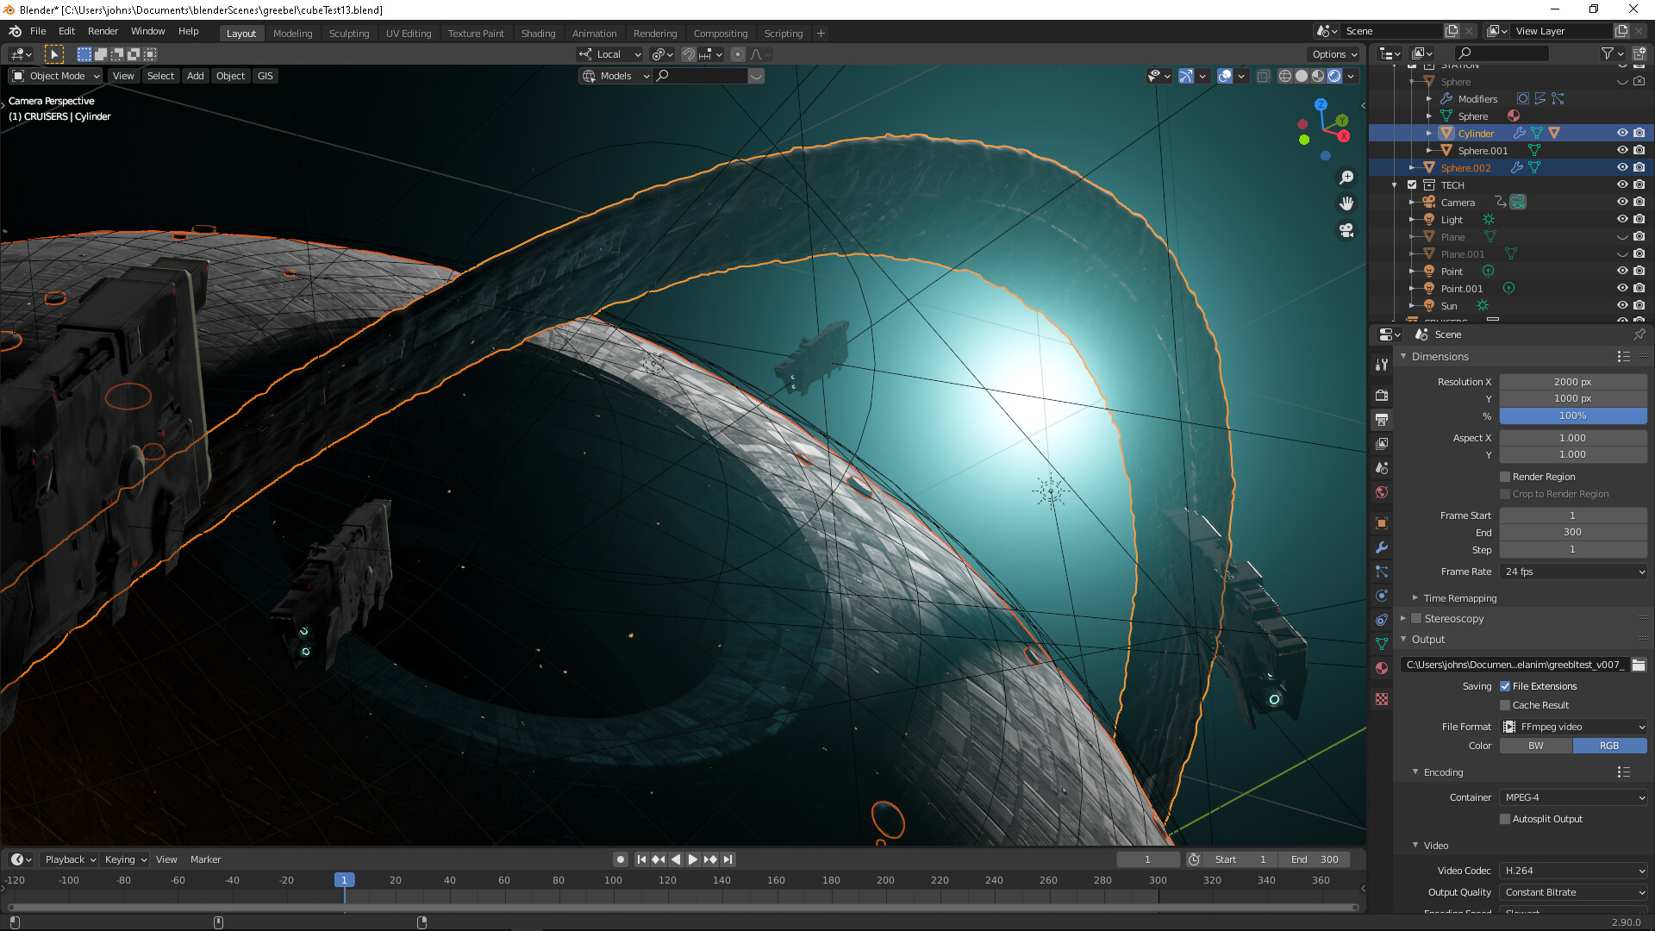Screen dimensions: 1655x931
Task: Open the Render menu
Action: coord(103,31)
